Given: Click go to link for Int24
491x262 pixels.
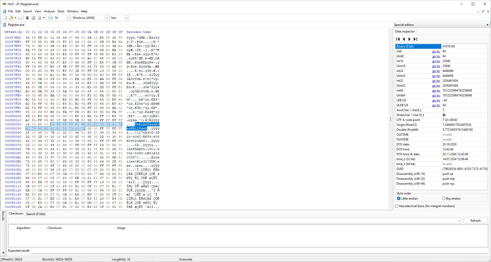Looking at the screenshot, I should tap(436, 71).
